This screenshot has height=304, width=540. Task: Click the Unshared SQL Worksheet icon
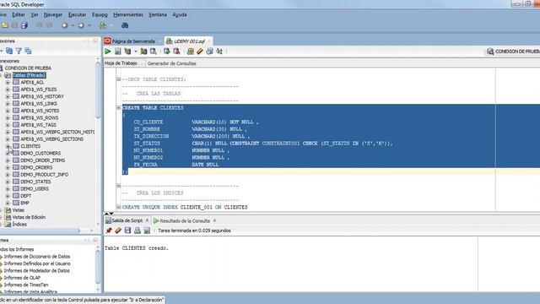pos(190,52)
